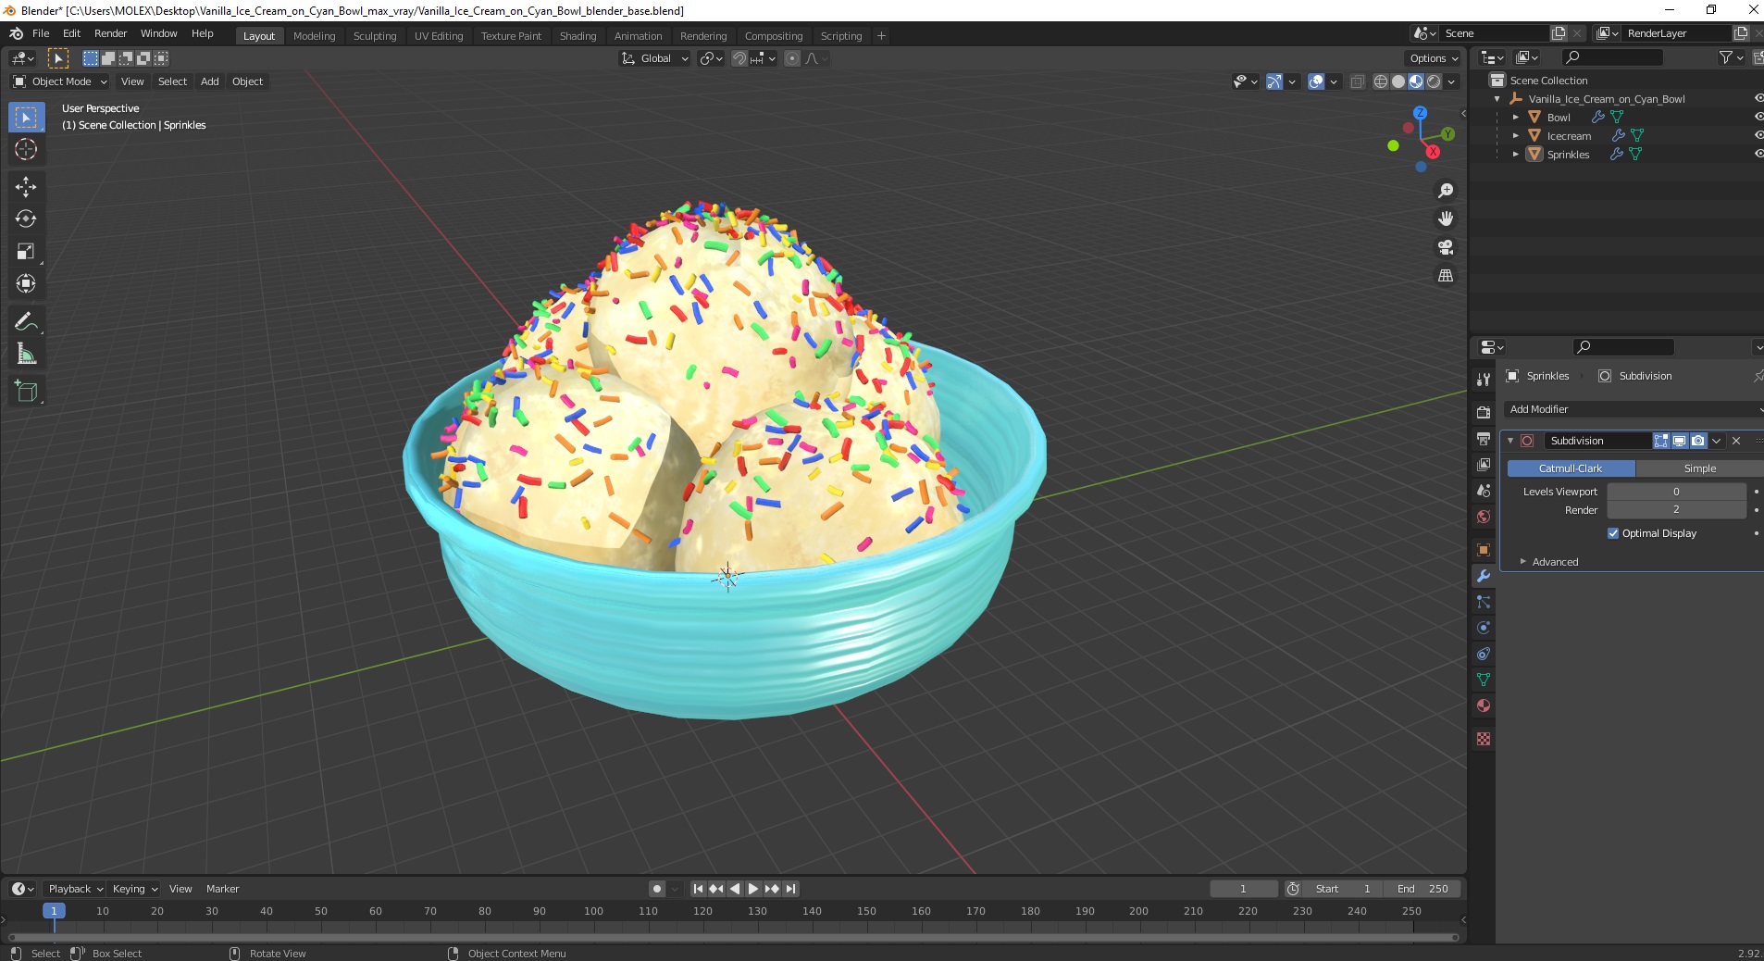Click the pan hand viewport icon
Image resolution: width=1764 pixels, height=961 pixels.
pos(1445,219)
